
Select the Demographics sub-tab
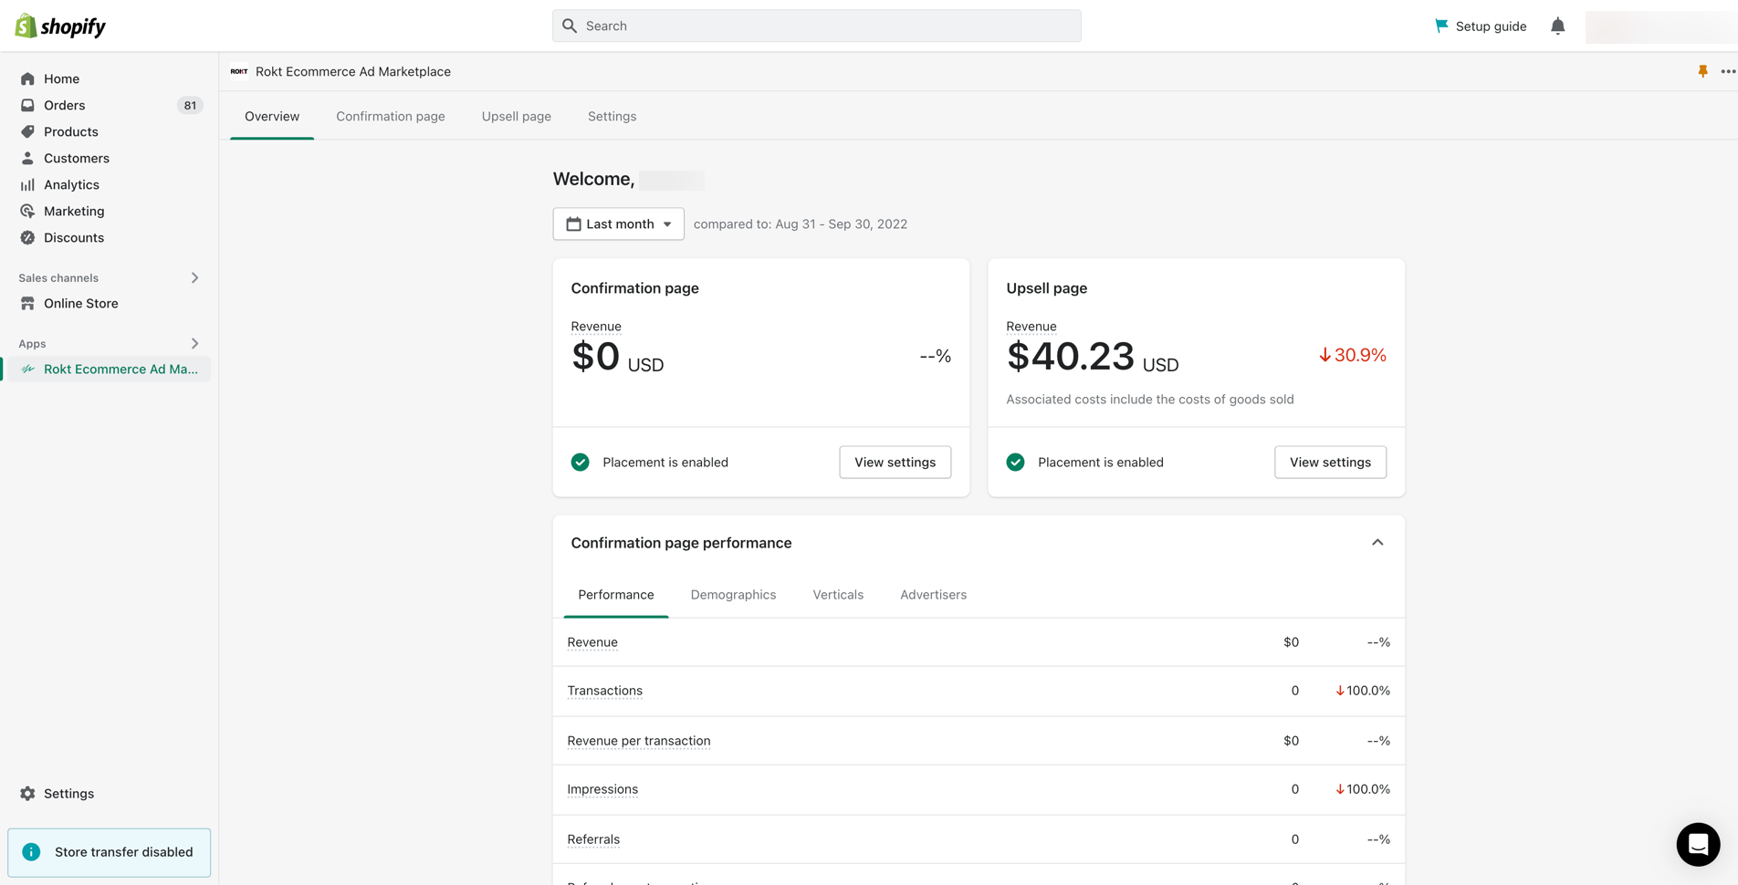click(733, 594)
